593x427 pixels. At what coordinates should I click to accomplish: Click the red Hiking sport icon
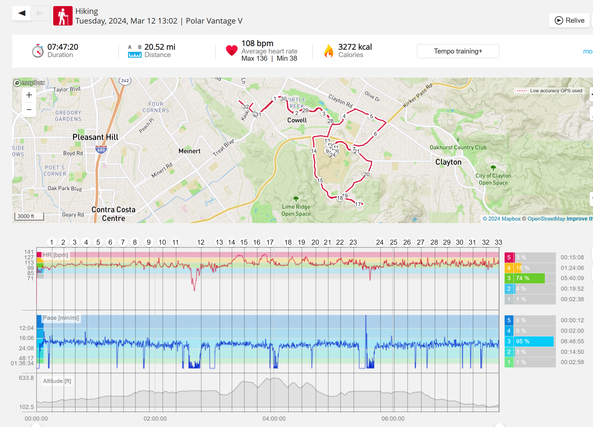tap(63, 16)
